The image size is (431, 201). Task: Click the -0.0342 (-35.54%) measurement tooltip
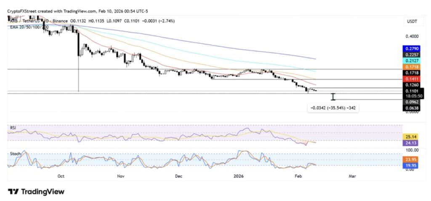(334, 108)
